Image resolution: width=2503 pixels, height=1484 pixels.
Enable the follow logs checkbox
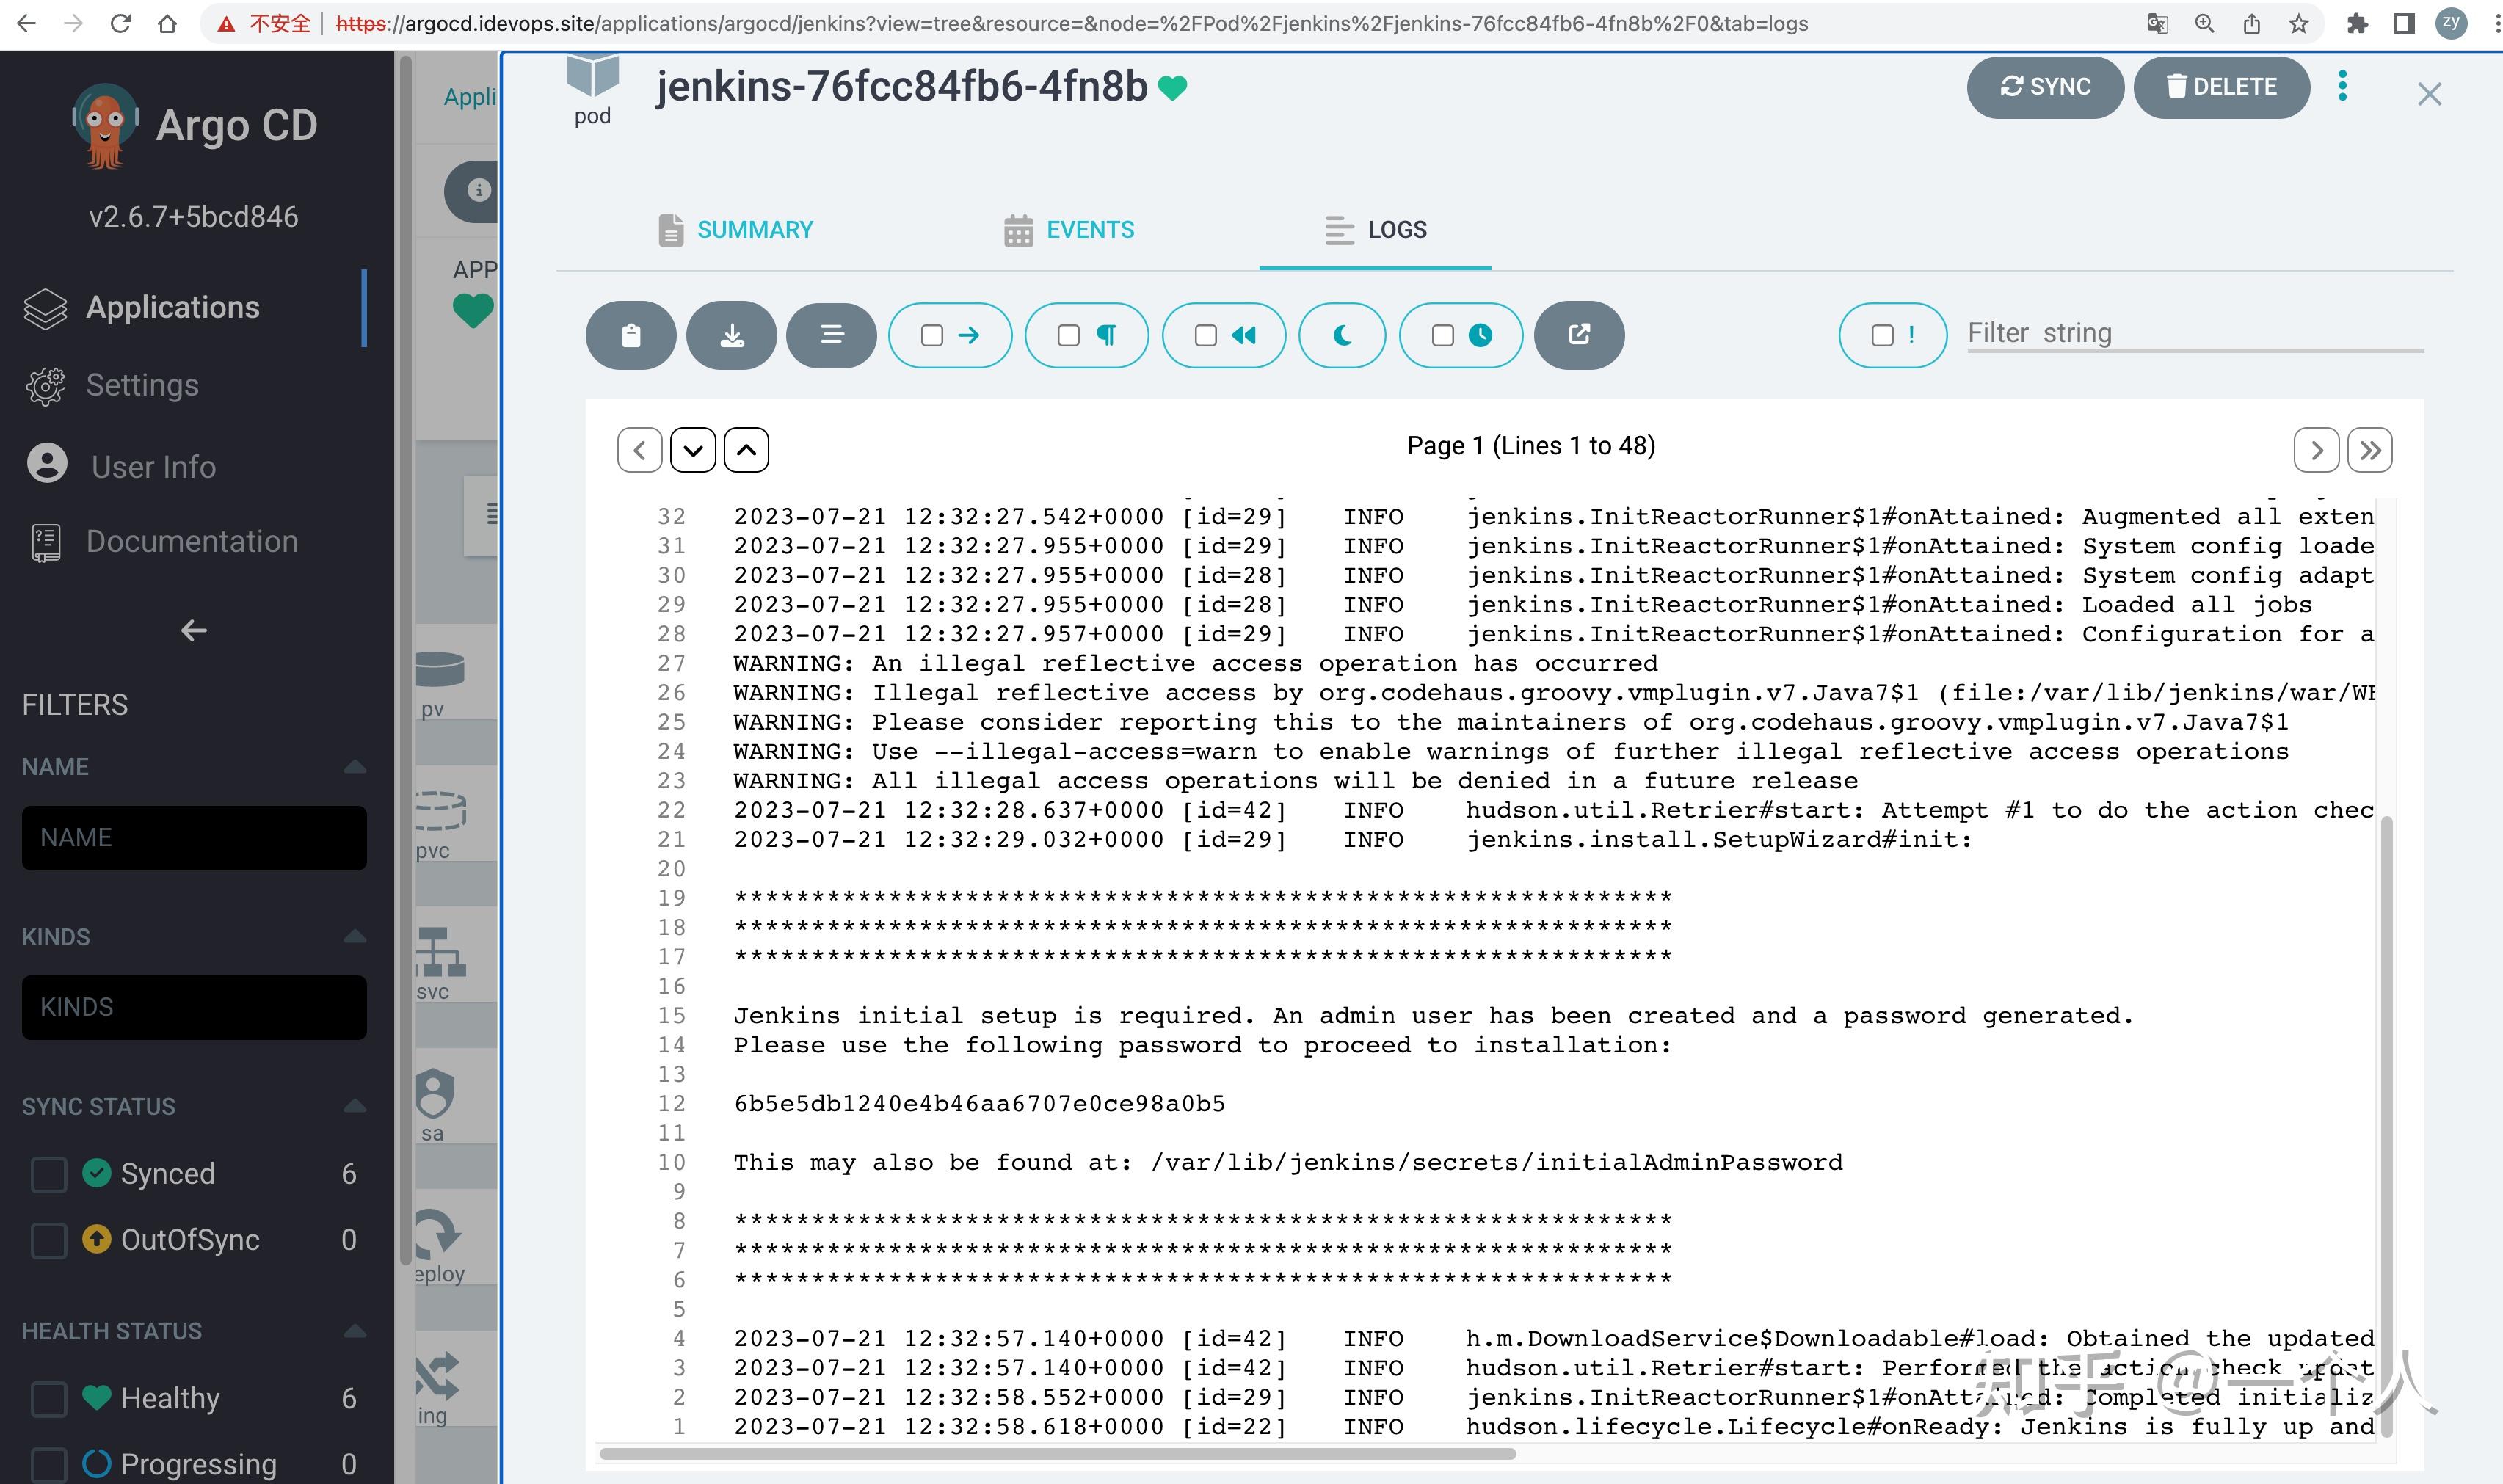[x=932, y=335]
